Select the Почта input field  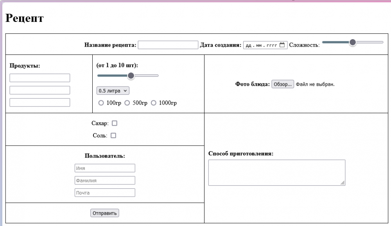105,193
